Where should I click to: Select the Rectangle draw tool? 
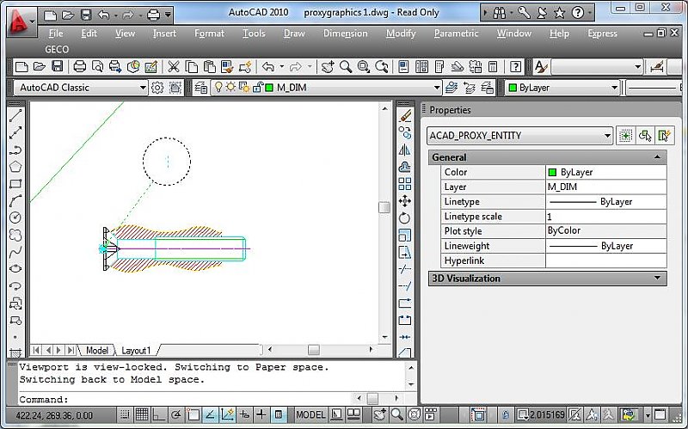tap(15, 184)
